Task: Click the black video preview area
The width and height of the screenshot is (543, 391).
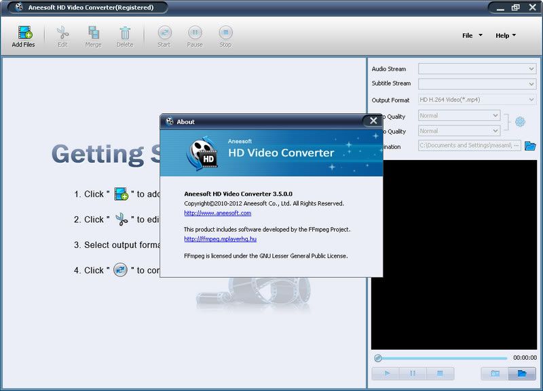Action: pyautogui.click(x=454, y=255)
